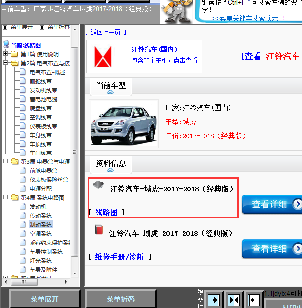This screenshot has width=302, height=308.
Task: Expand the 第1篇 使用说明 tree node
Action: tap(5, 54)
